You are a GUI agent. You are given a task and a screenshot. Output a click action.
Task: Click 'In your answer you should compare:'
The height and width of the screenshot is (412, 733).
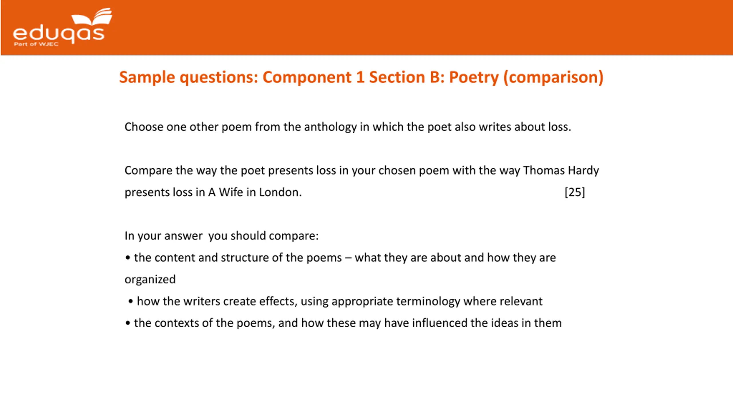[x=222, y=236]
